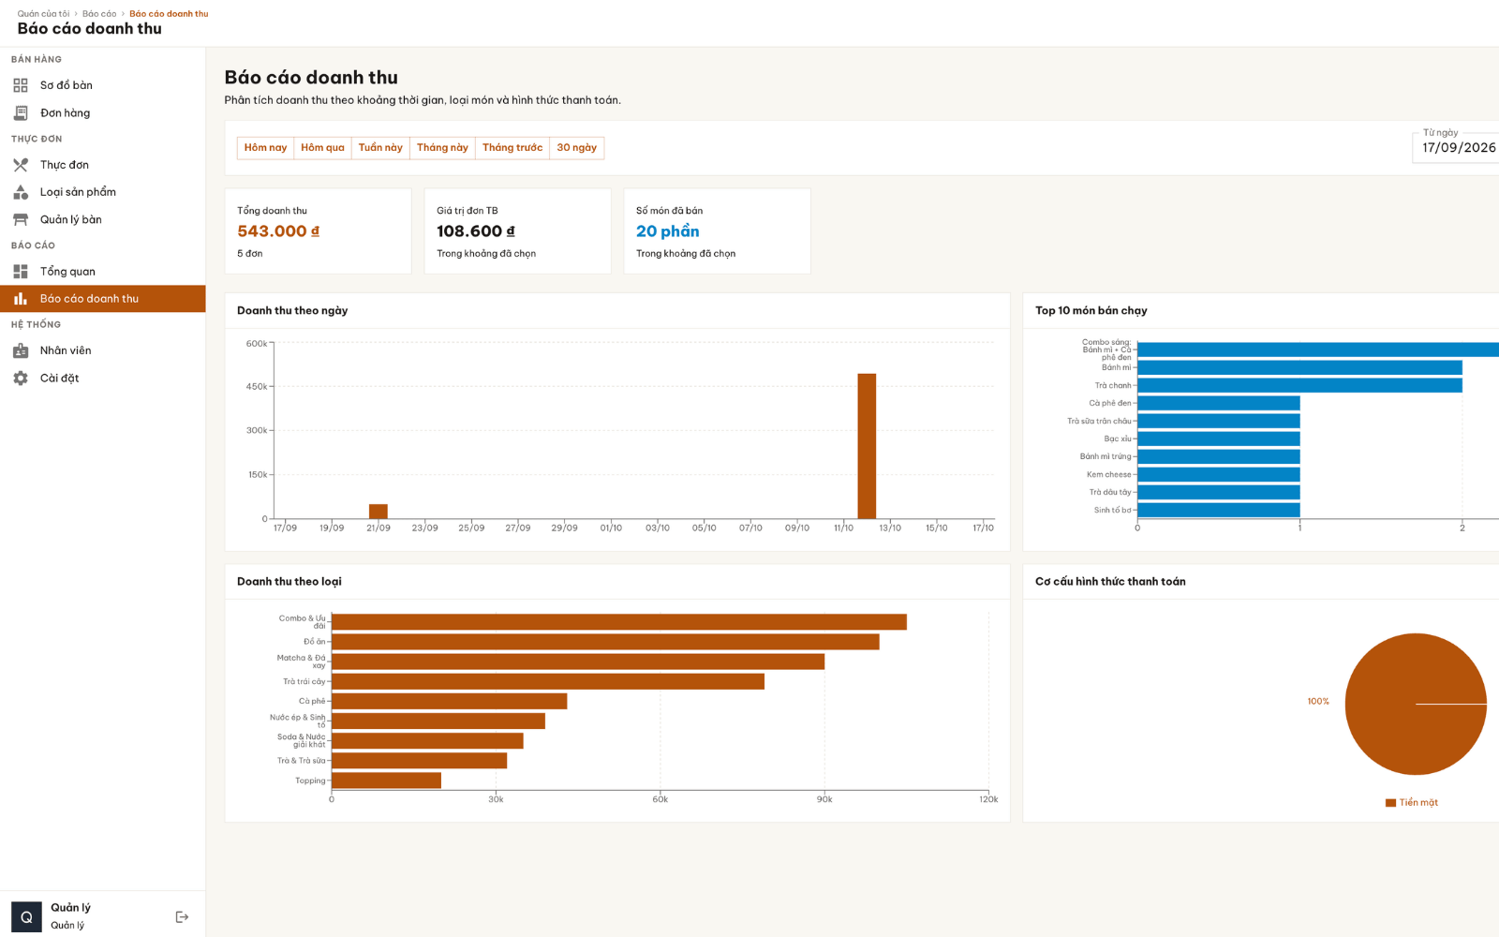The width and height of the screenshot is (1499, 937).
Task: Click the payment pie chart slice
Action: coord(1416,705)
